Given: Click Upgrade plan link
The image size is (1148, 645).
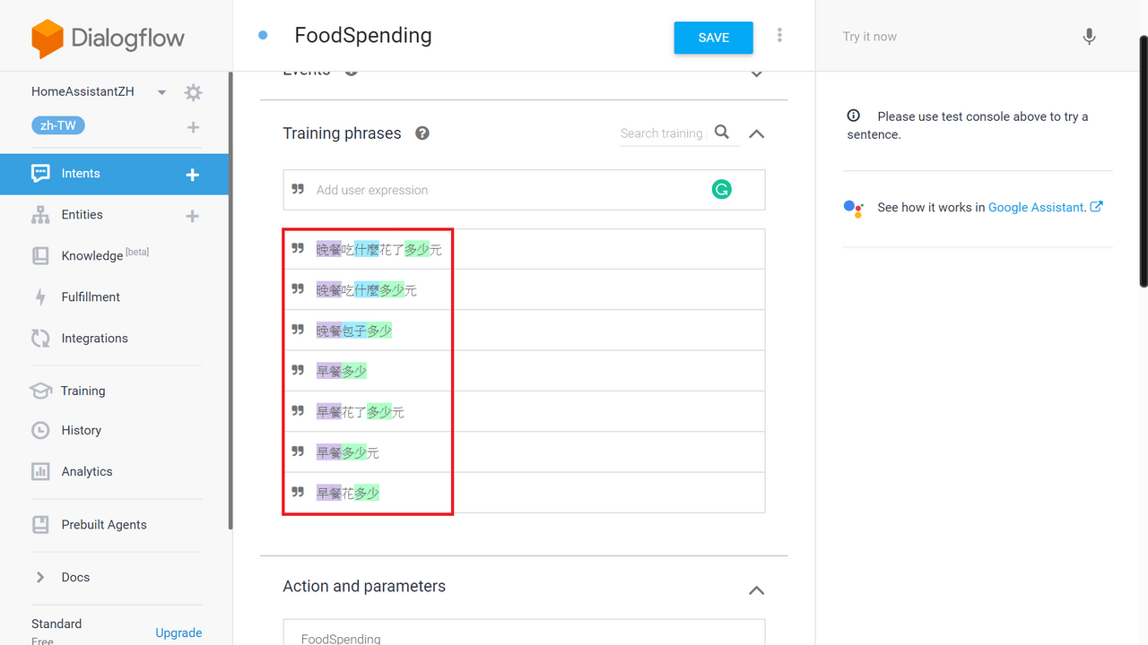Looking at the screenshot, I should pyautogui.click(x=178, y=632).
